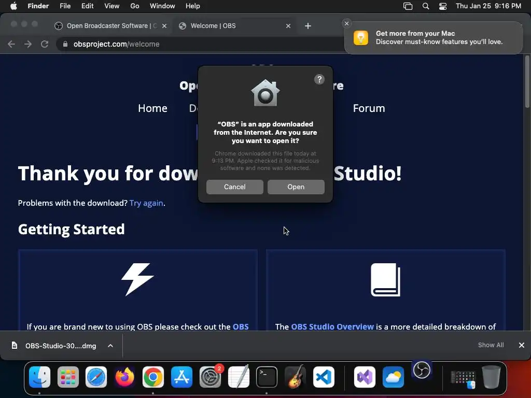
Task: Open the Finder menu
Action: click(38, 6)
